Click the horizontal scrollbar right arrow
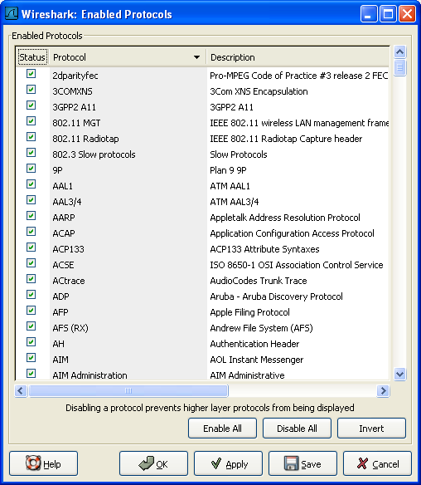The height and width of the screenshot is (485, 421). (383, 390)
